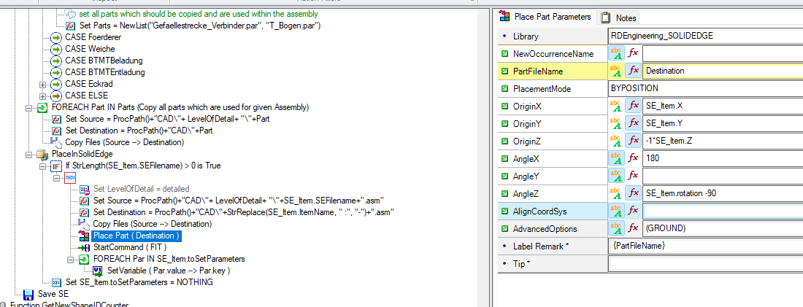This screenshot has width=803, height=307.
Task: Collapse the FOREACH Part IN Parts node
Action: [x=28, y=107]
